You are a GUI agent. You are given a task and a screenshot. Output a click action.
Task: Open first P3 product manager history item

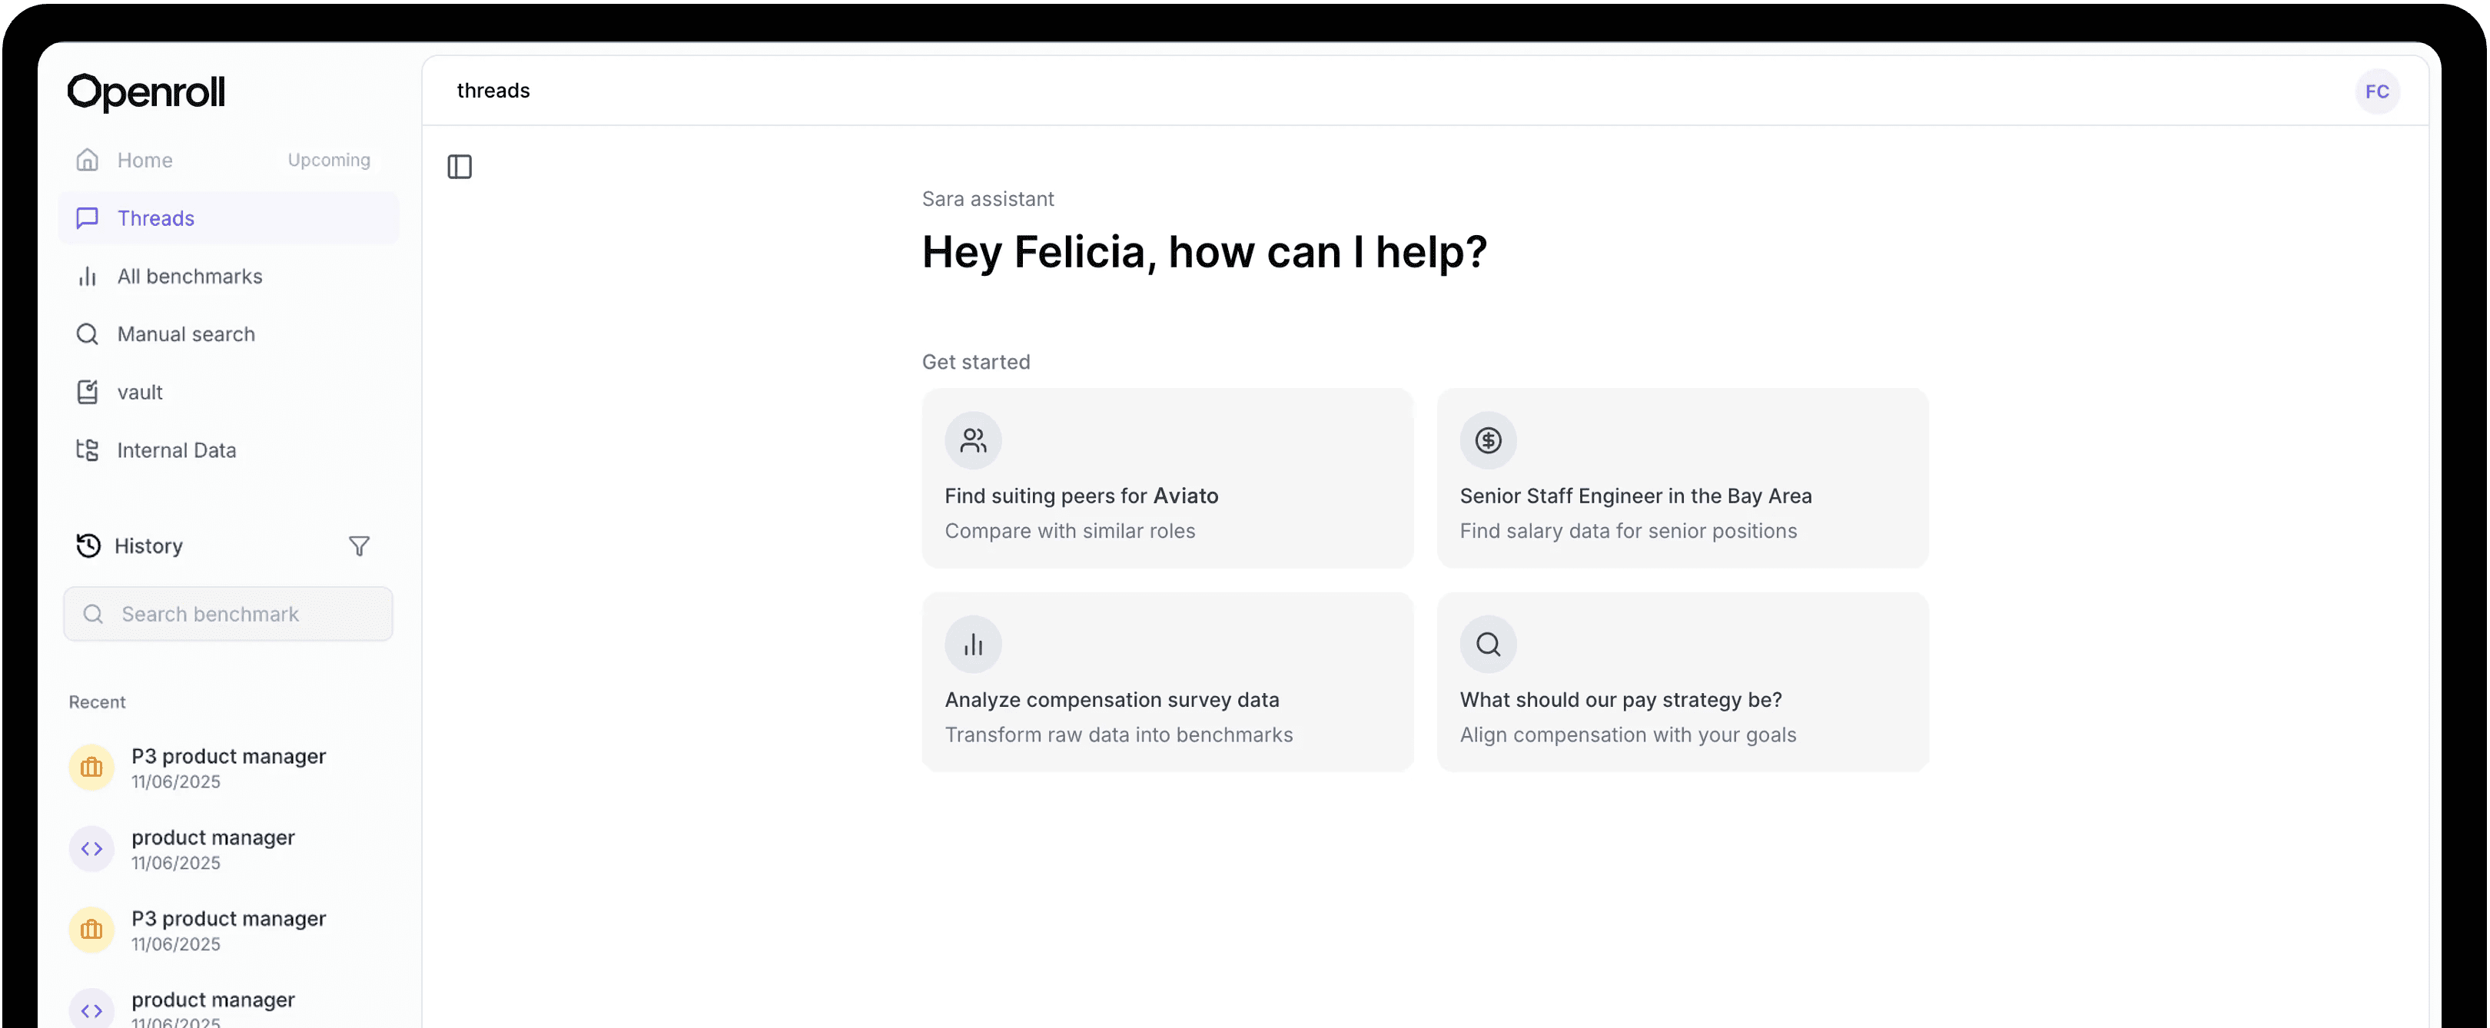(x=228, y=768)
